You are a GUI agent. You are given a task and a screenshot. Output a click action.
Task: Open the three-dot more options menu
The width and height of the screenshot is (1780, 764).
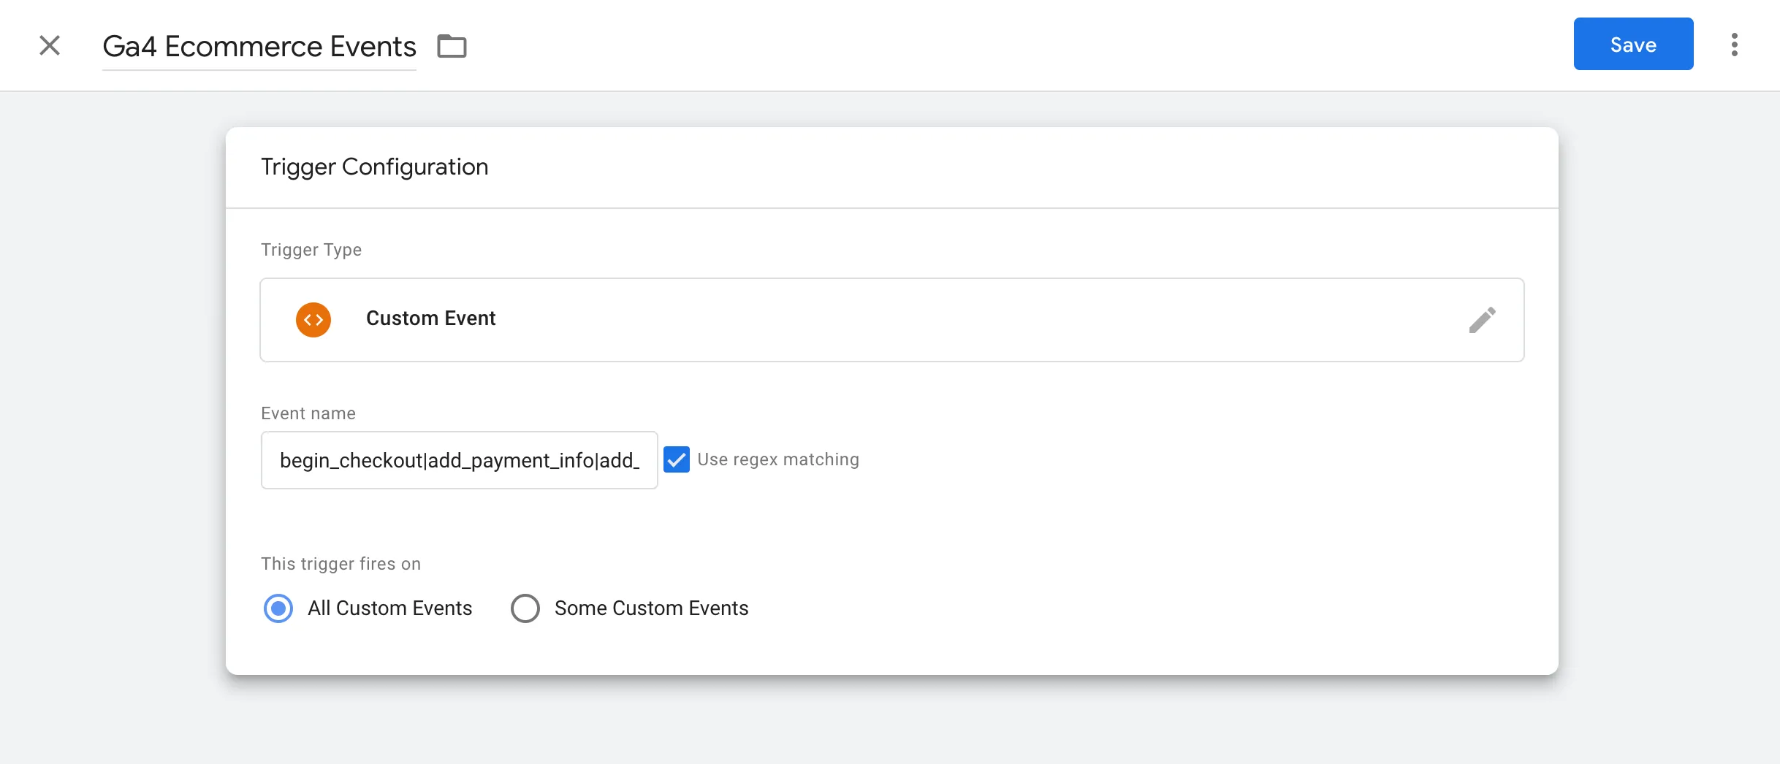[1734, 45]
